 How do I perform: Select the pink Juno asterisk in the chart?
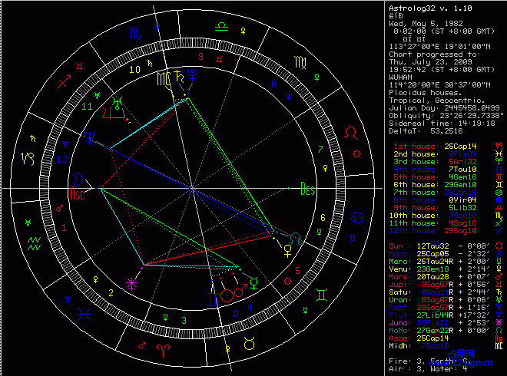click(131, 284)
